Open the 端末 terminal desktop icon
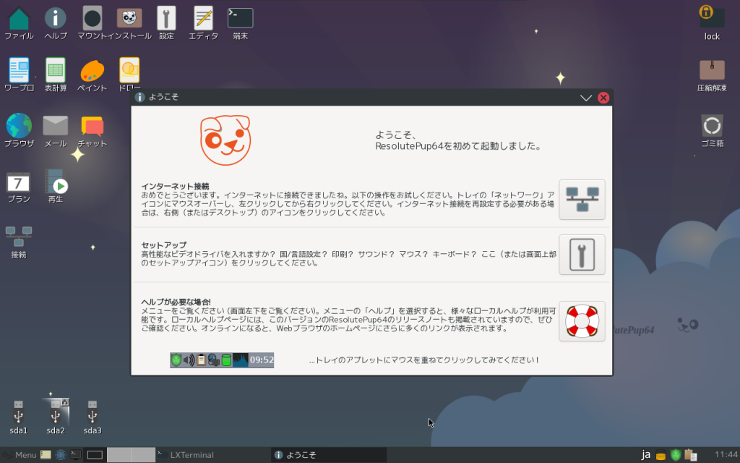This screenshot has height=463, width=740. [x=240, y=19]
